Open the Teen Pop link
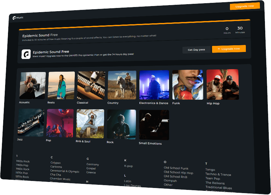This screenshot has width=271, height=195. tap(213, 178)
